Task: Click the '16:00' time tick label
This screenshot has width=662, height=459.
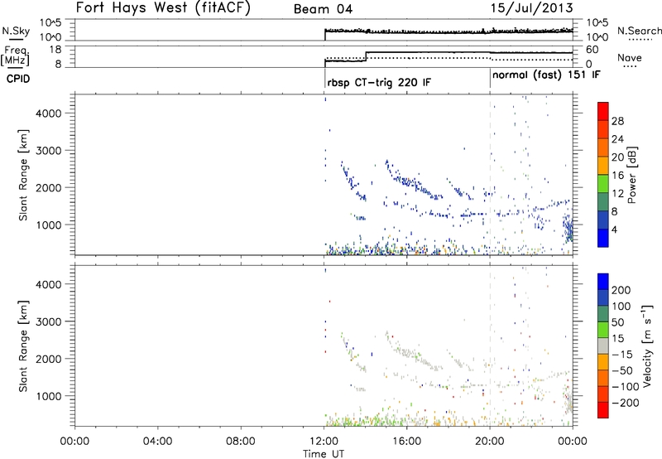Action: (x=406, y=442)
